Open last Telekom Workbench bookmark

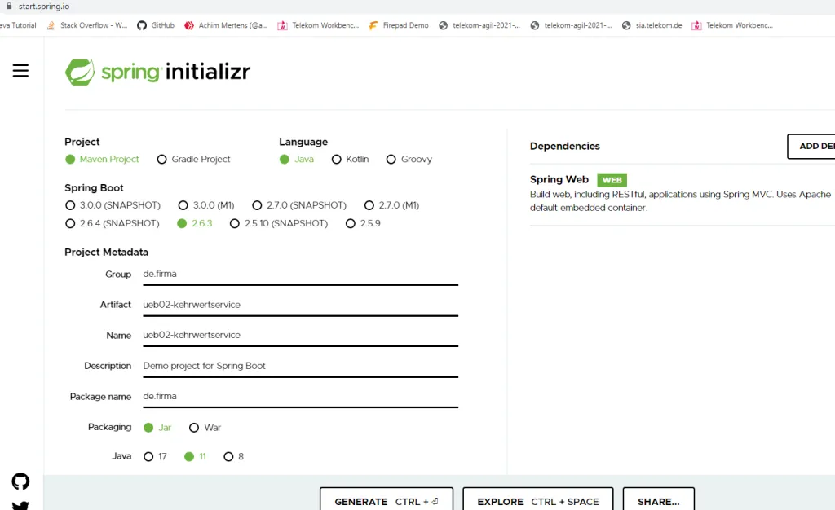[x=732, y=25]
